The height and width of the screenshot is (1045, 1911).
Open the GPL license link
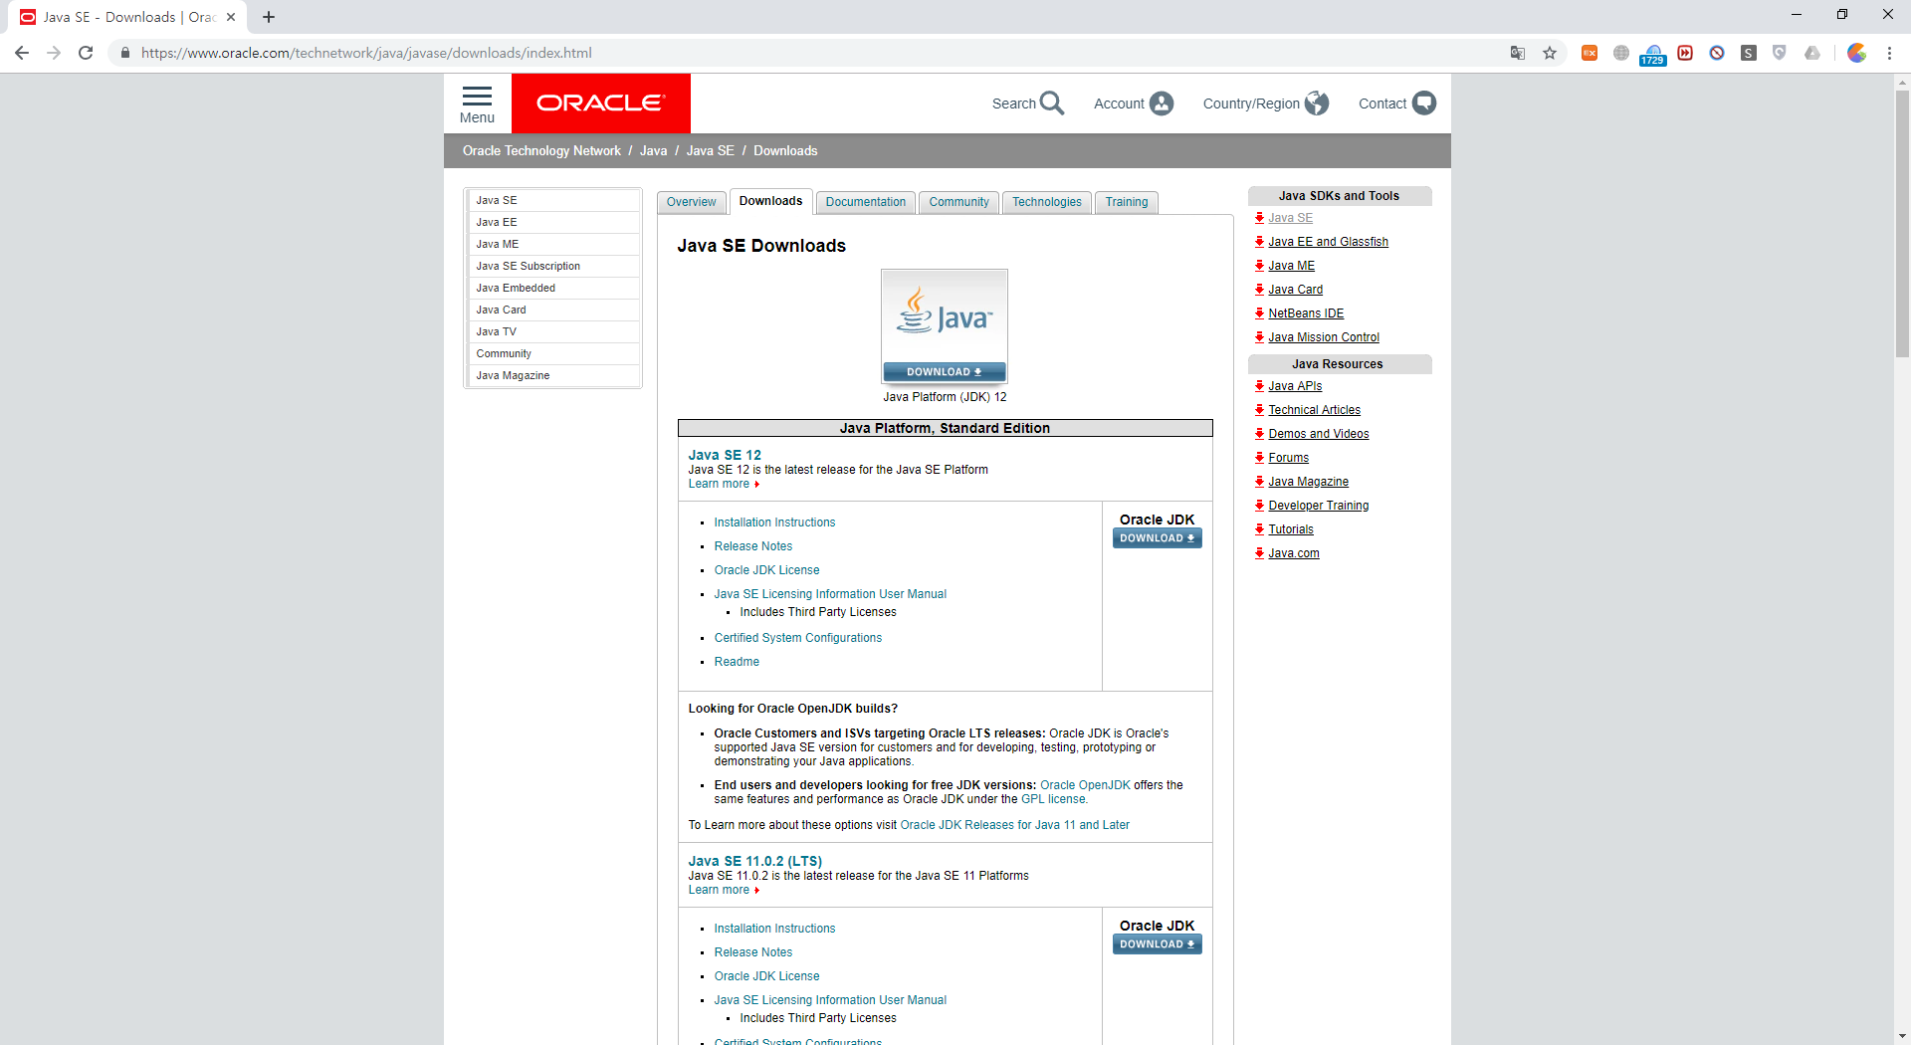(1053, 799)
